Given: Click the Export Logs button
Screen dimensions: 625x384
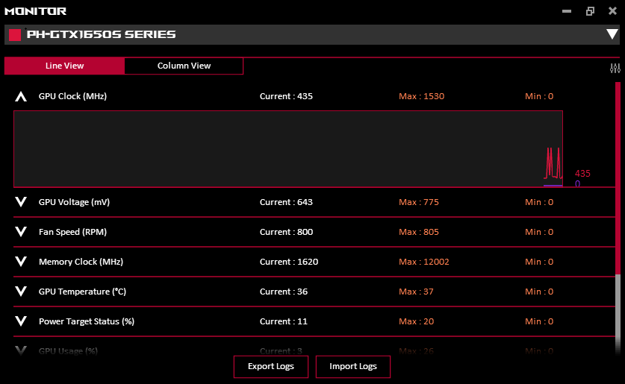Looking at the screenshot, I should click(271, 367).
